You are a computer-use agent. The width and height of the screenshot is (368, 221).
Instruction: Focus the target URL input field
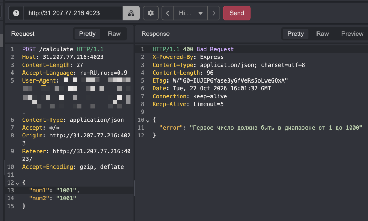pyautogui.click(x=73, y=13)
